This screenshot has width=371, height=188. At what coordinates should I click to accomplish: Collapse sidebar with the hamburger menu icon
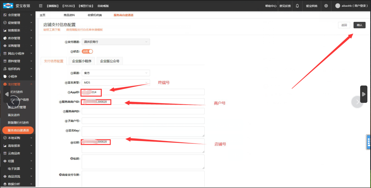pyautogui.click(x=40, y=6)
